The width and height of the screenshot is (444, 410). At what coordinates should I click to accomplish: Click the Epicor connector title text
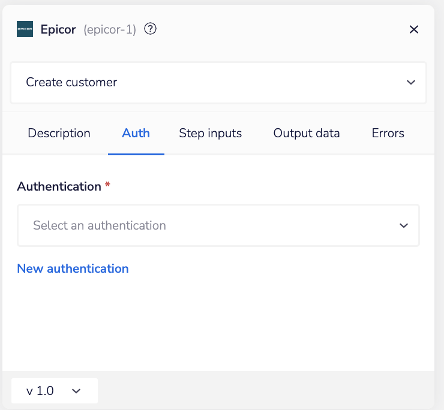(58, 29)
